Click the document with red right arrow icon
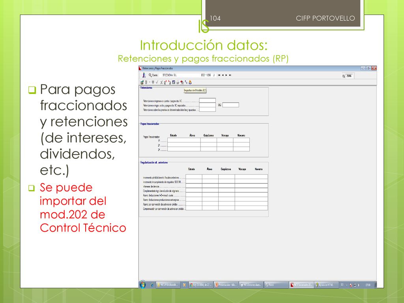404x303 pixels. [x=170, y=82]
